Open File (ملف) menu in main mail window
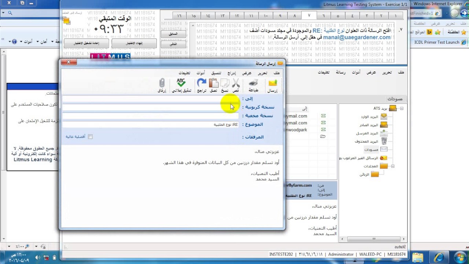Viewport: 469px width, 264px height. (x=401, y=72)
